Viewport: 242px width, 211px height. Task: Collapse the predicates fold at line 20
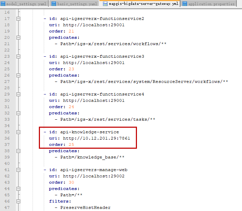tap(18, 37)
